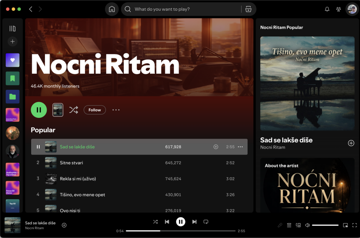This screenshot has width=360, height=238.
Task: Follow the artist Nocni Ritam
Action: 95,110
